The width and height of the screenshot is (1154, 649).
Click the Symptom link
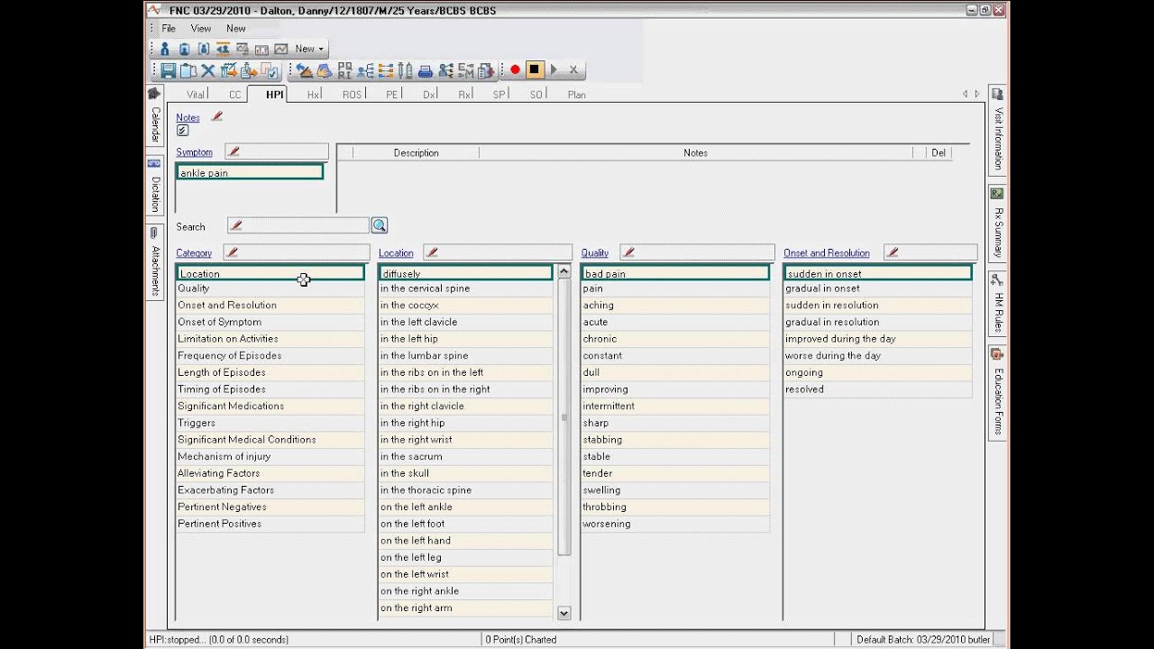point(194,152)
